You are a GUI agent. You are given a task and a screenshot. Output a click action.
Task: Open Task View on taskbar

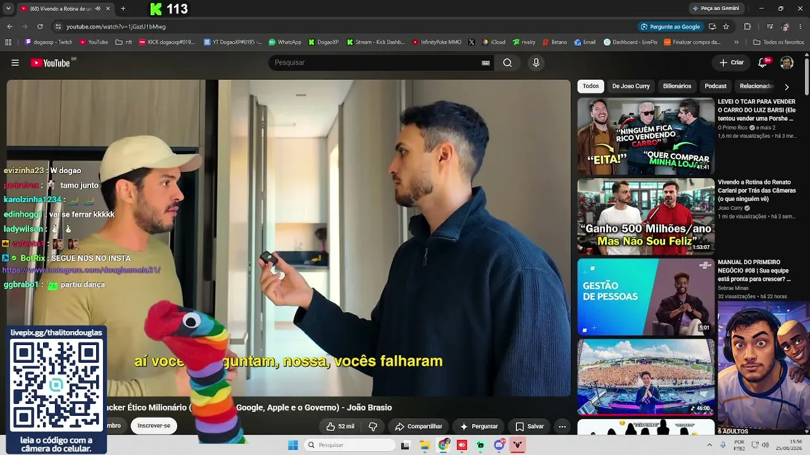405,445
